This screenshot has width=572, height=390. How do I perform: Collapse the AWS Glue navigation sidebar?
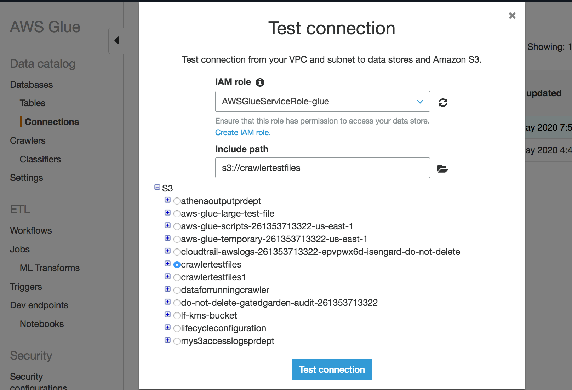tap(116, 40)
